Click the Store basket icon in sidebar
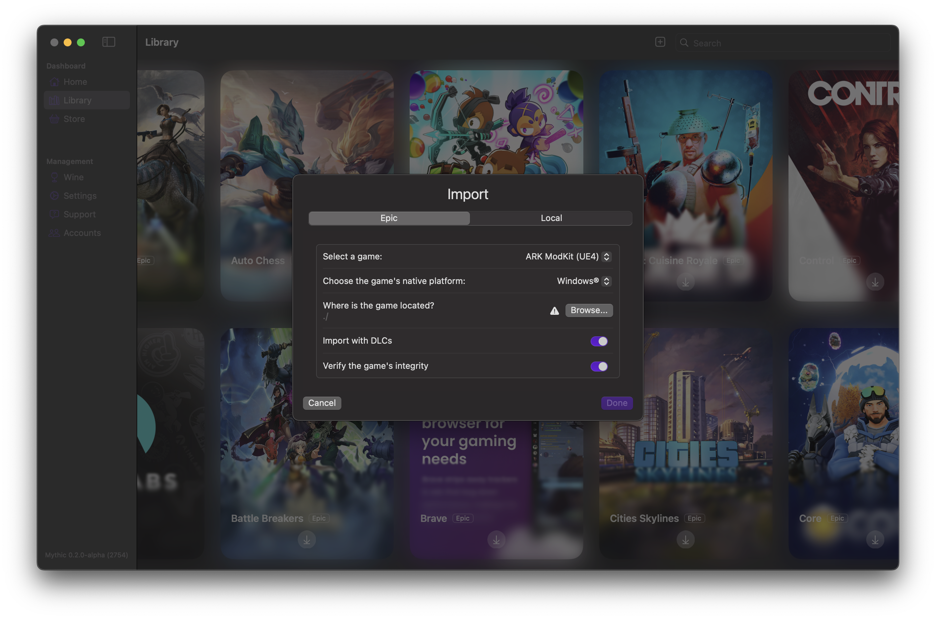 (54, 119)
